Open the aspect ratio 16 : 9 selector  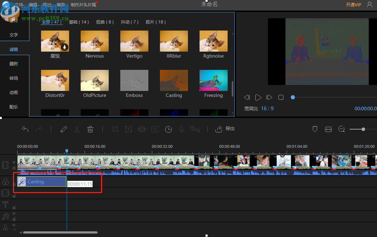pyautogui.click(x=267, y=108)
